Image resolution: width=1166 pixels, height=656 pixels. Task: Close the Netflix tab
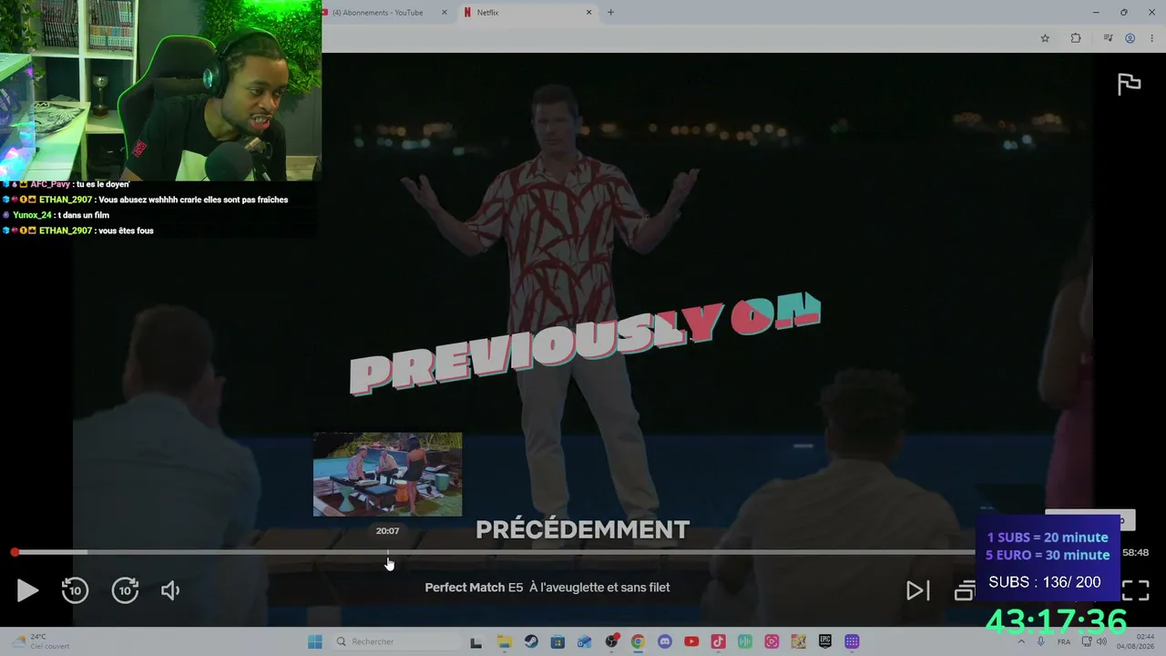click(x=588, y=13)
